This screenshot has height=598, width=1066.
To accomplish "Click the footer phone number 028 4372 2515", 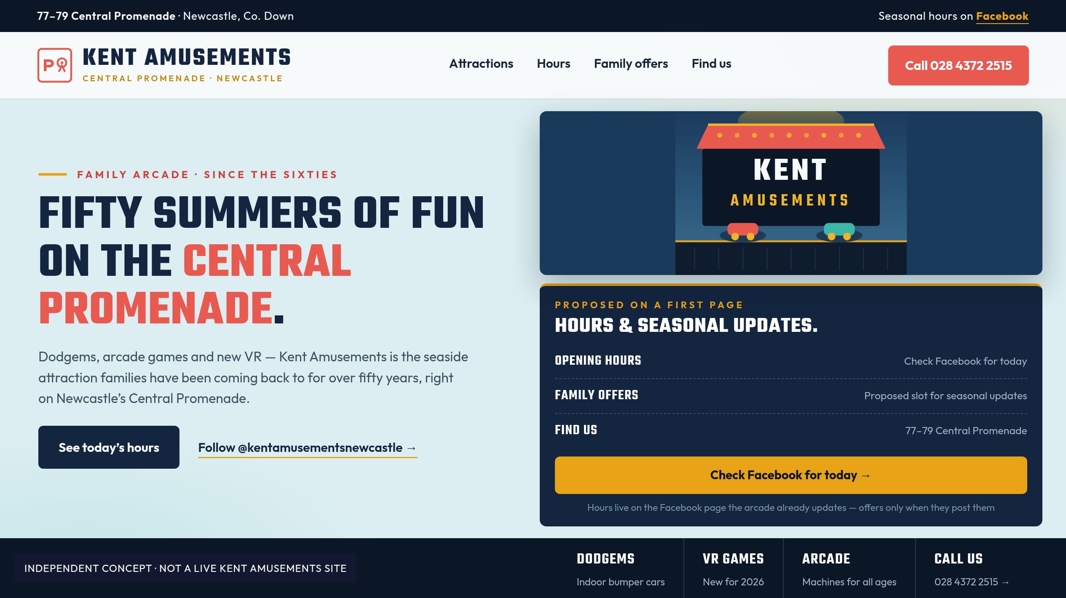I will click(972, 582).
